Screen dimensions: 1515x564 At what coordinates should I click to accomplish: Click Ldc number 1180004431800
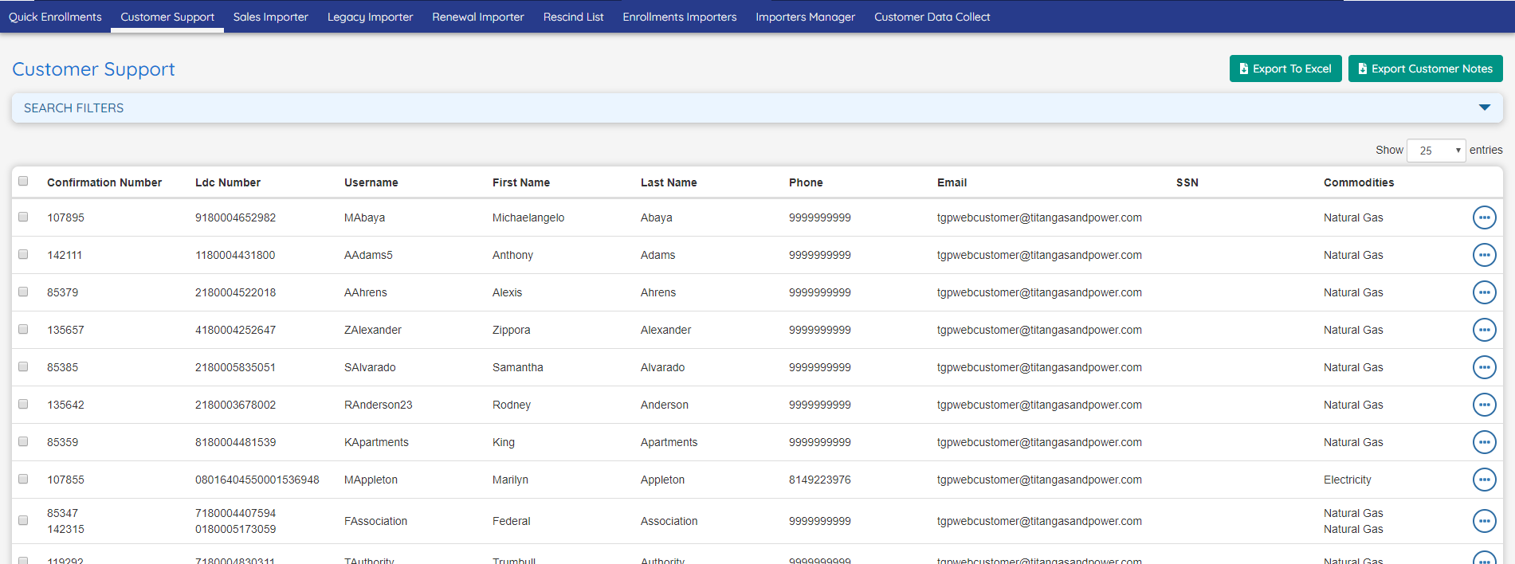pyautogui.click(x=235, y=255)
